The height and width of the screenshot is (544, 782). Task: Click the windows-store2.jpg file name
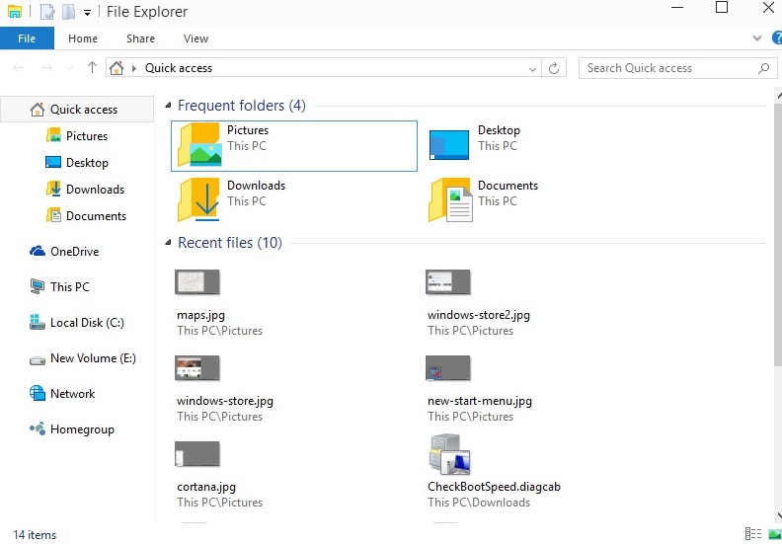tap(479, 315)
